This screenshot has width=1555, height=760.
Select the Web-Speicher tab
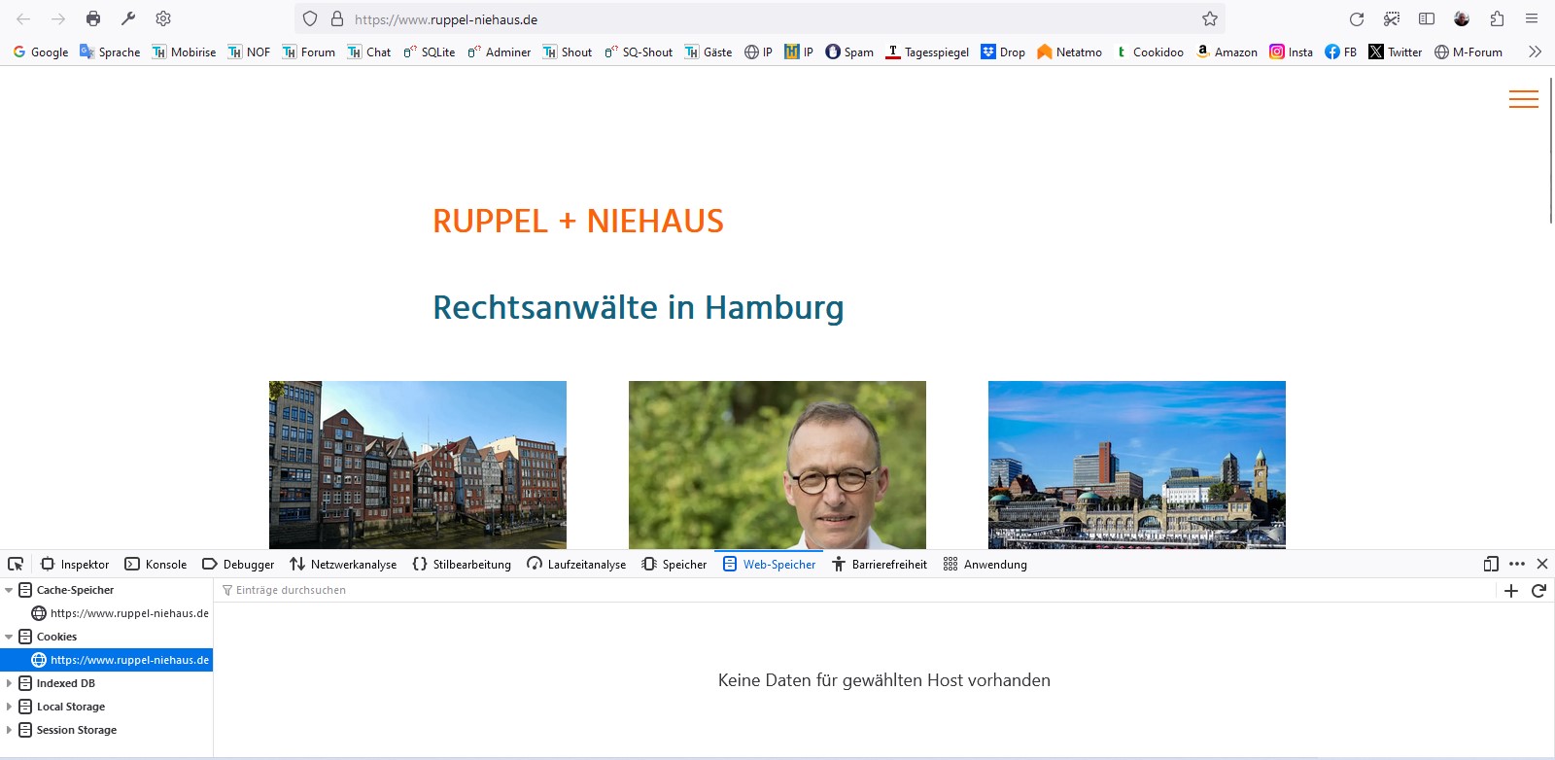(x=770, y=564)
